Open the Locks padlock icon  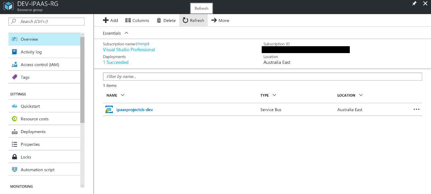point(14,157)
